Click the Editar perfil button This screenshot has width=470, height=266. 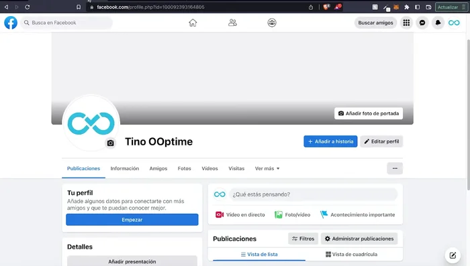coord(381,141)
